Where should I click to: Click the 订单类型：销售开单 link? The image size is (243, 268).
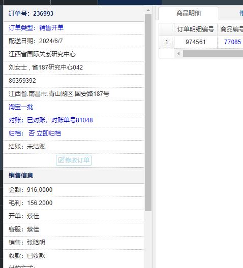[36, 28]
